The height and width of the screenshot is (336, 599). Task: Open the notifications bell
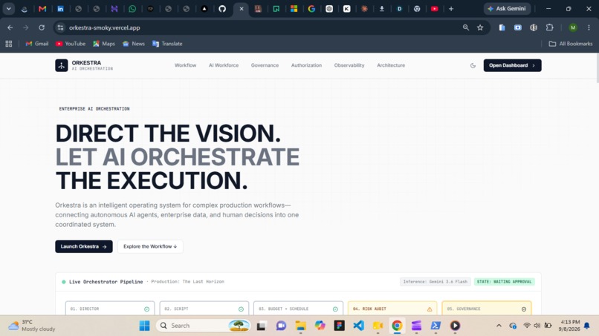(587, 326)
